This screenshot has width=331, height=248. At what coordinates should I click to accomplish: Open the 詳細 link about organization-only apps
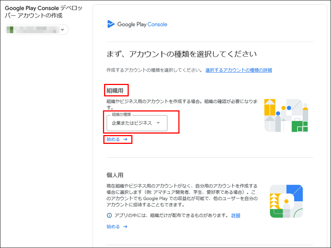(236, 216)
